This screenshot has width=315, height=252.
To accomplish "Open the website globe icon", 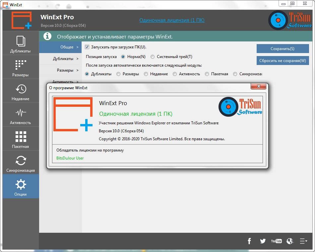I will pos(290,241).
